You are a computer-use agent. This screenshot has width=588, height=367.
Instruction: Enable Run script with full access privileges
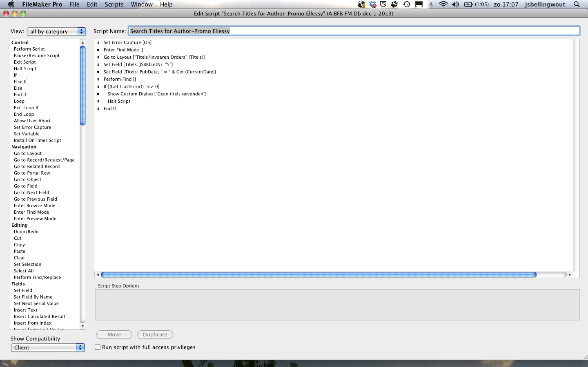tap(98, 347)
